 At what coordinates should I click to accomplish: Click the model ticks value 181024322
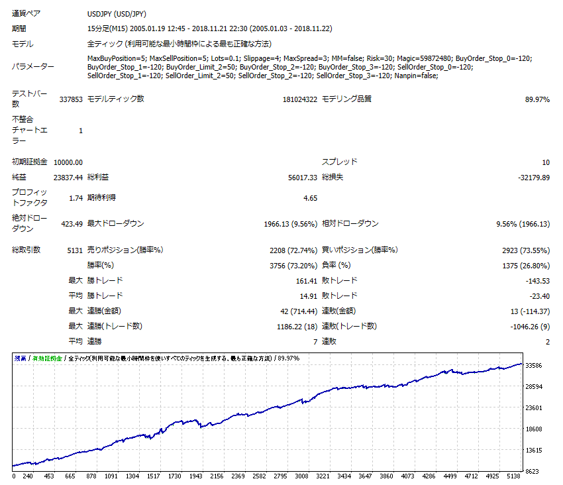coord(300,99)
